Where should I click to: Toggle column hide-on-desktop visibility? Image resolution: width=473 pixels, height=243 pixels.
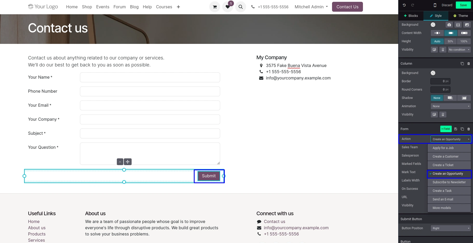[434, 114]
